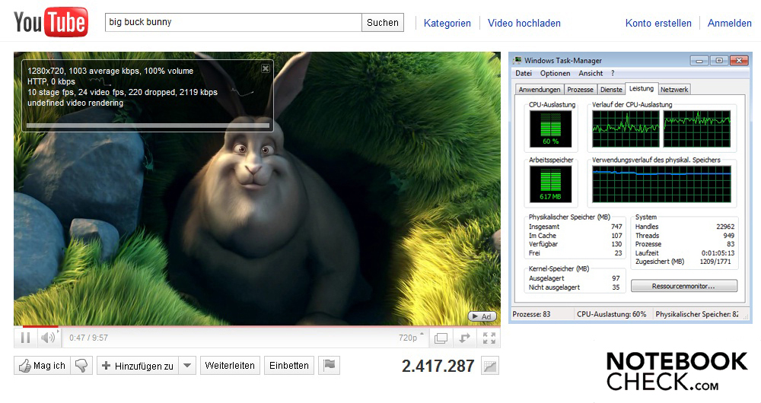This screenshot has height=403, width=761.
Task: Click the Insgesamt value 747
Action: point(616,227)
